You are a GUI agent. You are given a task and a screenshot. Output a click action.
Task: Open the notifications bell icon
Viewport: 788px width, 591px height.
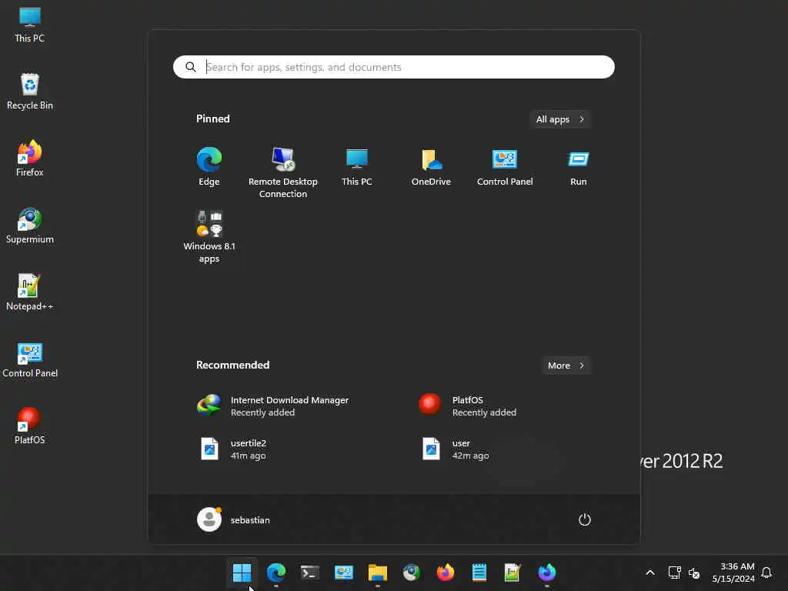click(x=766, y=573)
